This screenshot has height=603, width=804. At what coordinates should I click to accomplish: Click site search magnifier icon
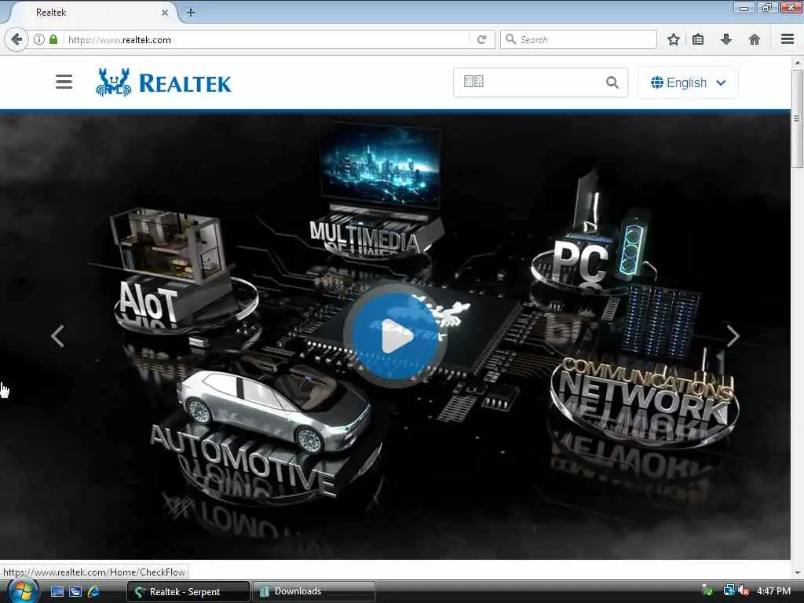click(612, 82)
